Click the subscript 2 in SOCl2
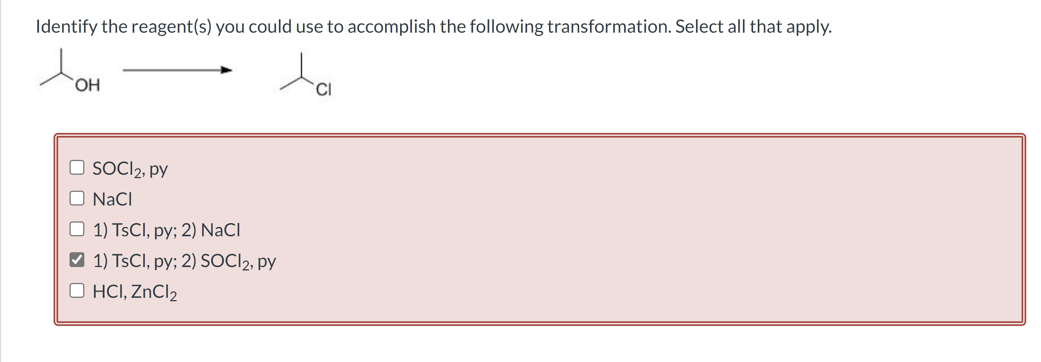The image size is (1041, 362). (138, 173)
